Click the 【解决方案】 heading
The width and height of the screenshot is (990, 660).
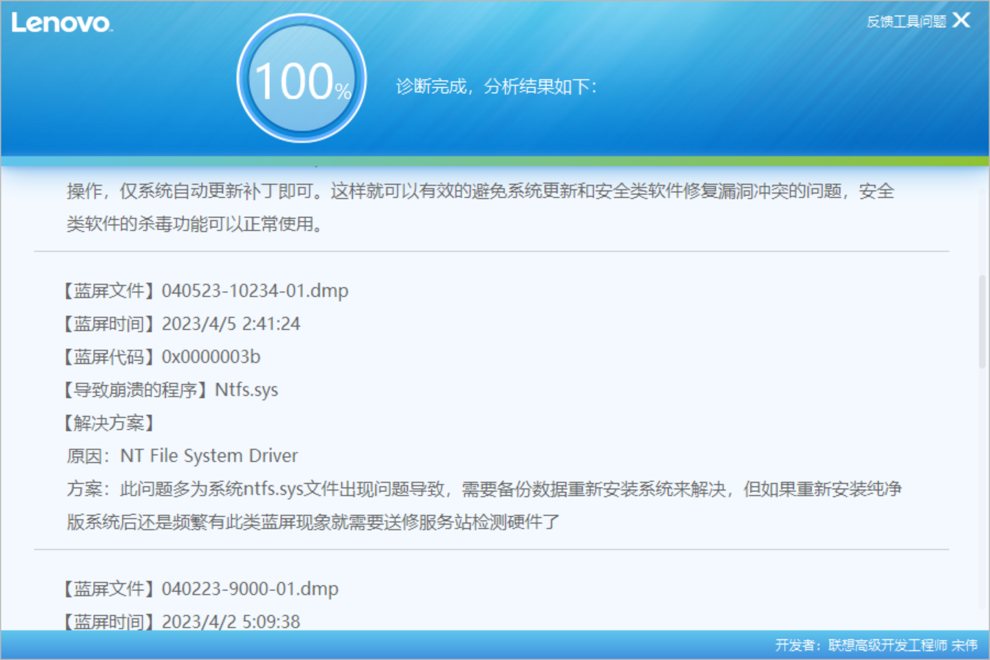(x=109, y=422)
